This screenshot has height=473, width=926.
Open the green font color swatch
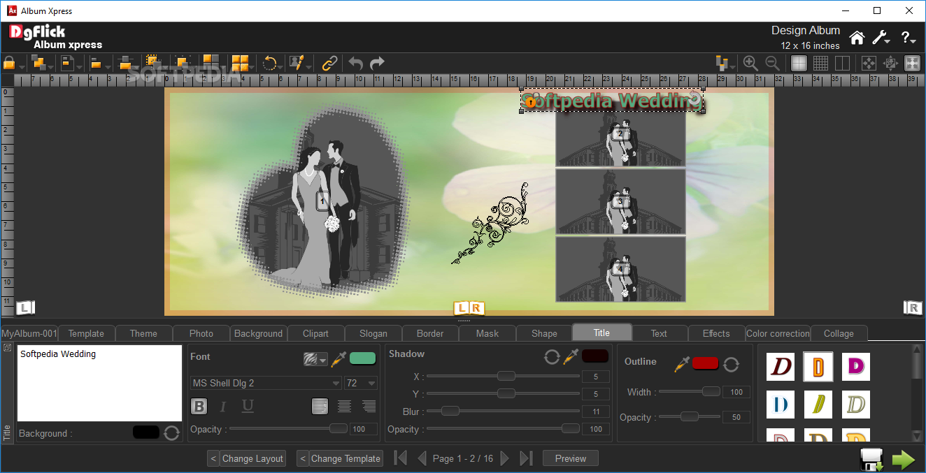click(x=362, y=358)
